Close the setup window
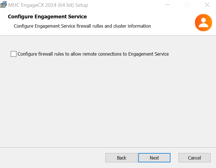The image size is (216, 168). tap(207, 5)
